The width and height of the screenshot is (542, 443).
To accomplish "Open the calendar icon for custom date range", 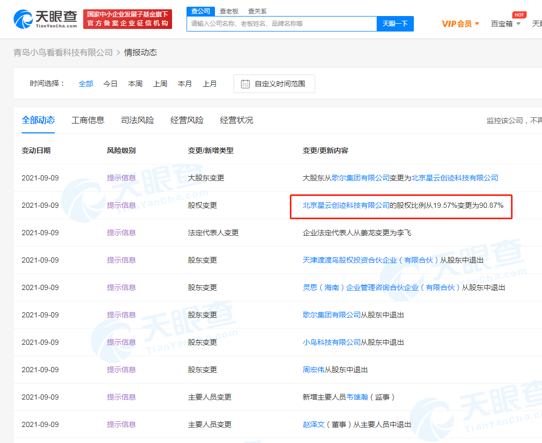I will pos(245,84).
